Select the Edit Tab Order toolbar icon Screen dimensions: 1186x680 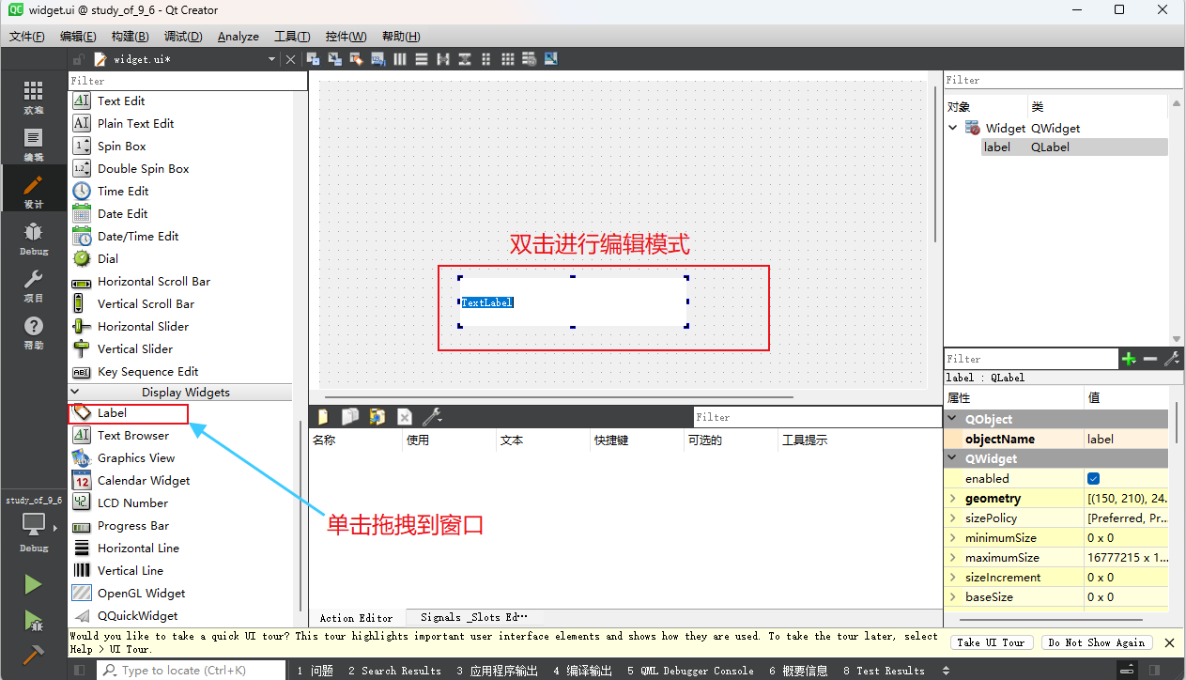[x=377, y=59]
